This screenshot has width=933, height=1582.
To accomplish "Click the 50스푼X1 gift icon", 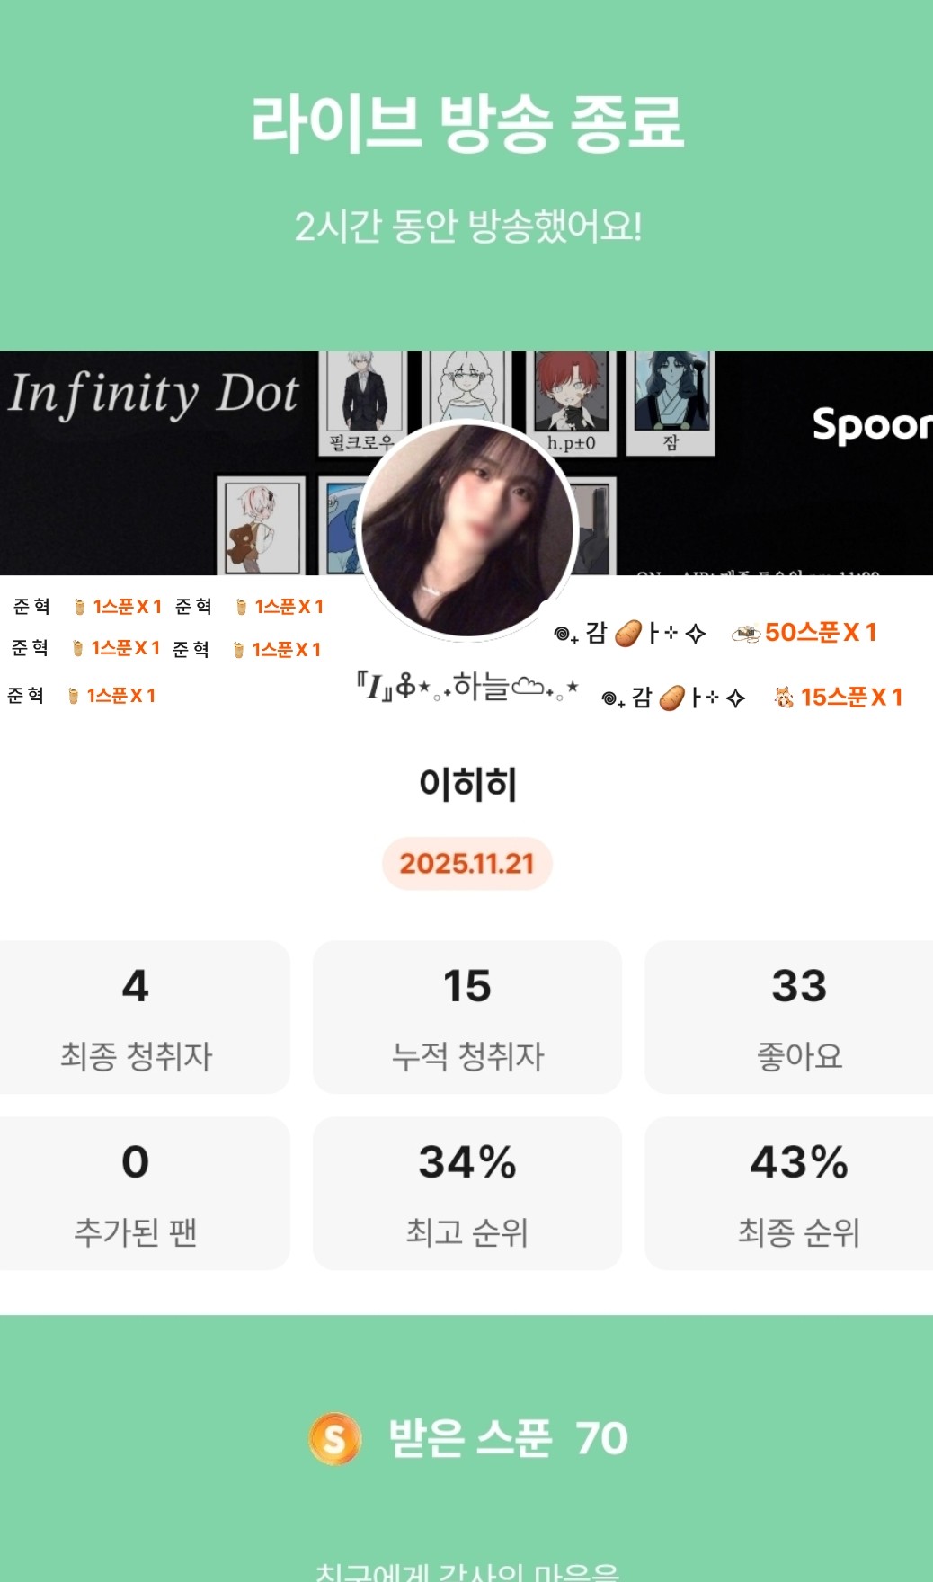I will 746,634.
